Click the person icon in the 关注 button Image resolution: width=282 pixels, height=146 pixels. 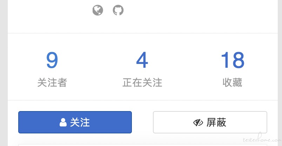point(63,122)
